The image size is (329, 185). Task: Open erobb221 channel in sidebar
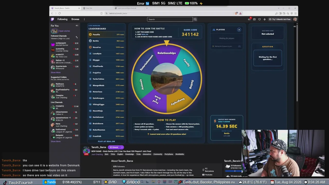(x=65, y=55)
